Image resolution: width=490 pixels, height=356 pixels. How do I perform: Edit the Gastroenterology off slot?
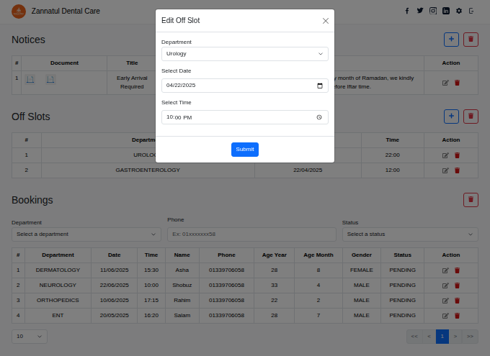pos(445,170)
